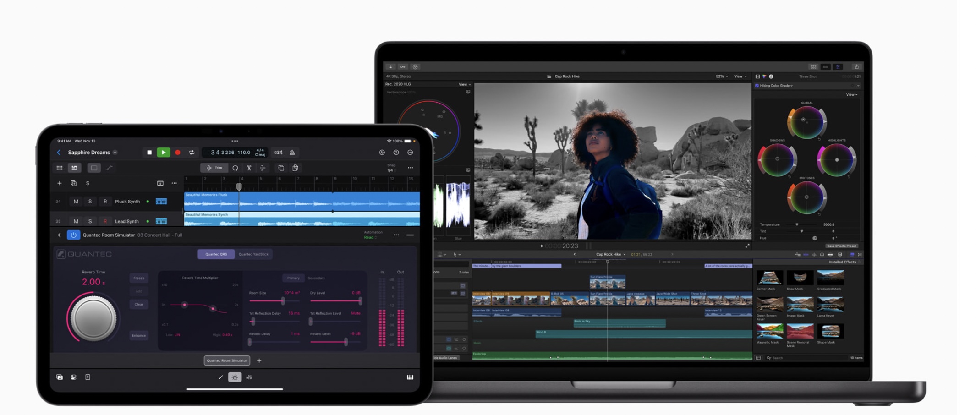The width and height of the screenshot is (976, 415).
Task: Select the Secondary tab in Quantec
Action: [x=316, y=278]
